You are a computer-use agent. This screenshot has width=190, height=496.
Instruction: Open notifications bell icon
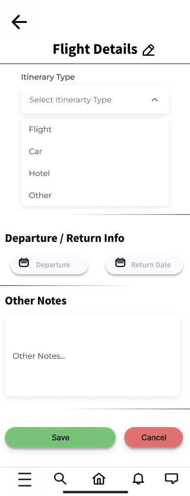click(138, 478)
